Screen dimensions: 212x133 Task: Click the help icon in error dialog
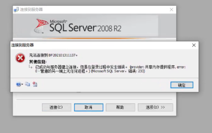point(18,84)
